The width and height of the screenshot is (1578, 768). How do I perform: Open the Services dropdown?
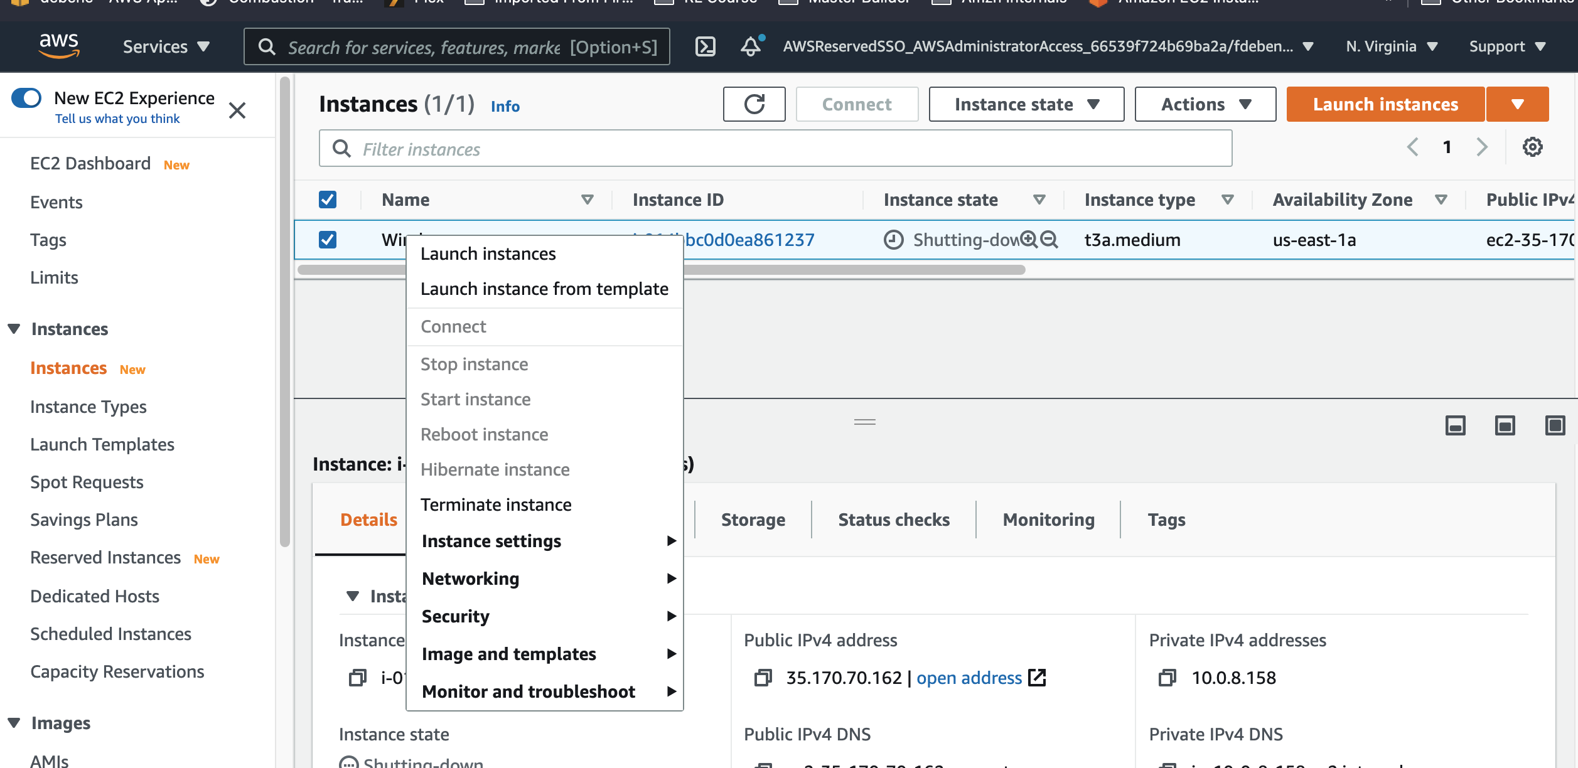pyautogui.click(x=166, y=46)
